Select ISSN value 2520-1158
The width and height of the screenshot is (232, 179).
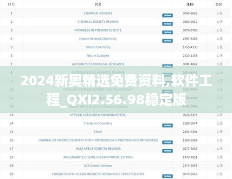tap(190, 56)
